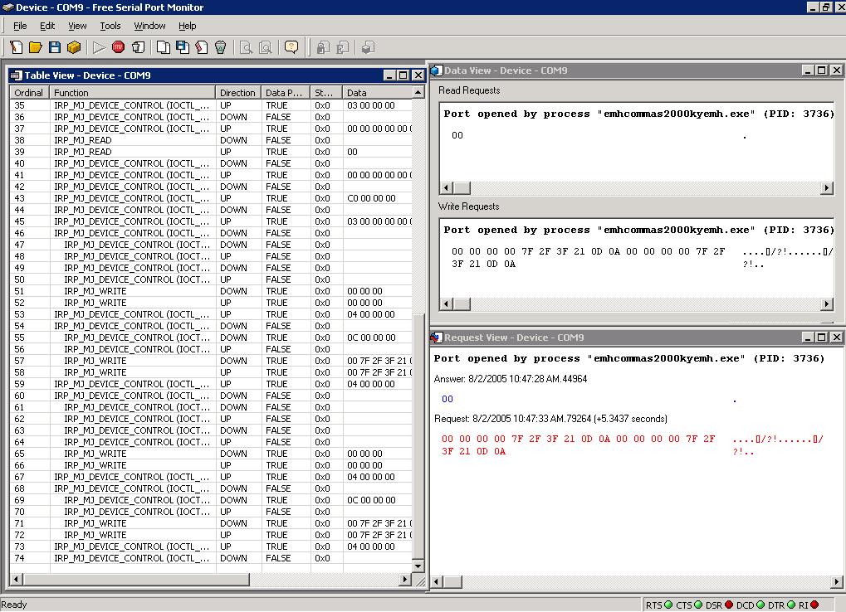846x612 pixels.
Task: Click the last grayed toolbar icon
Action: point(368,47)
